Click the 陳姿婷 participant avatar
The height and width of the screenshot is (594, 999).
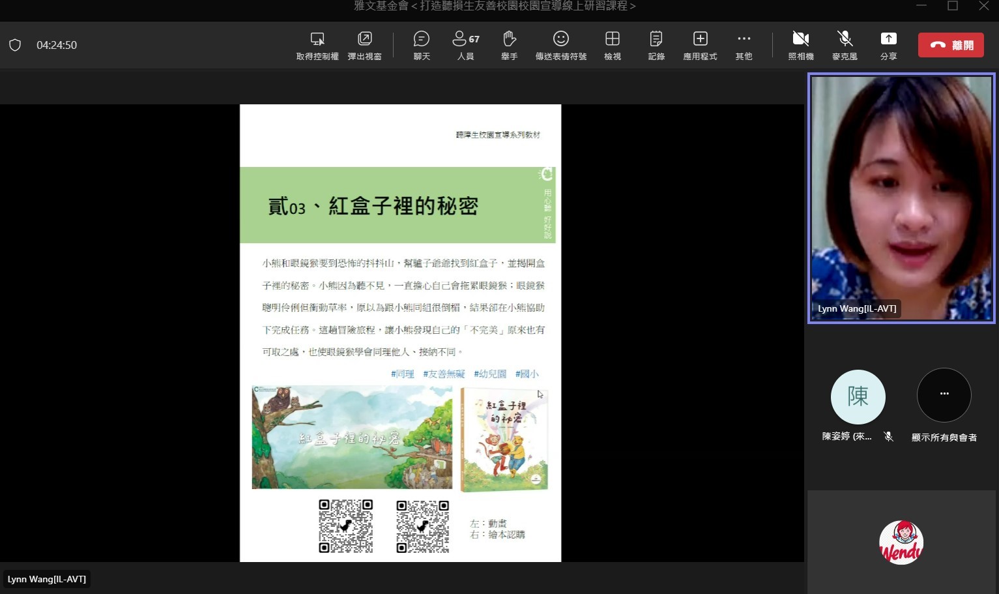858,396
